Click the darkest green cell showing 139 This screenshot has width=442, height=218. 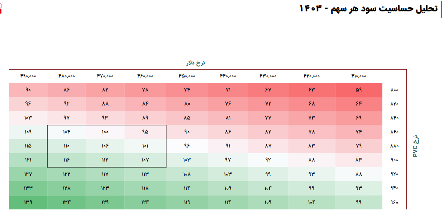click(28, 202)
